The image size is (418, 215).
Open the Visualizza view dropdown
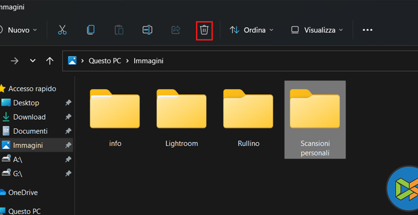[x=317, y=30]
